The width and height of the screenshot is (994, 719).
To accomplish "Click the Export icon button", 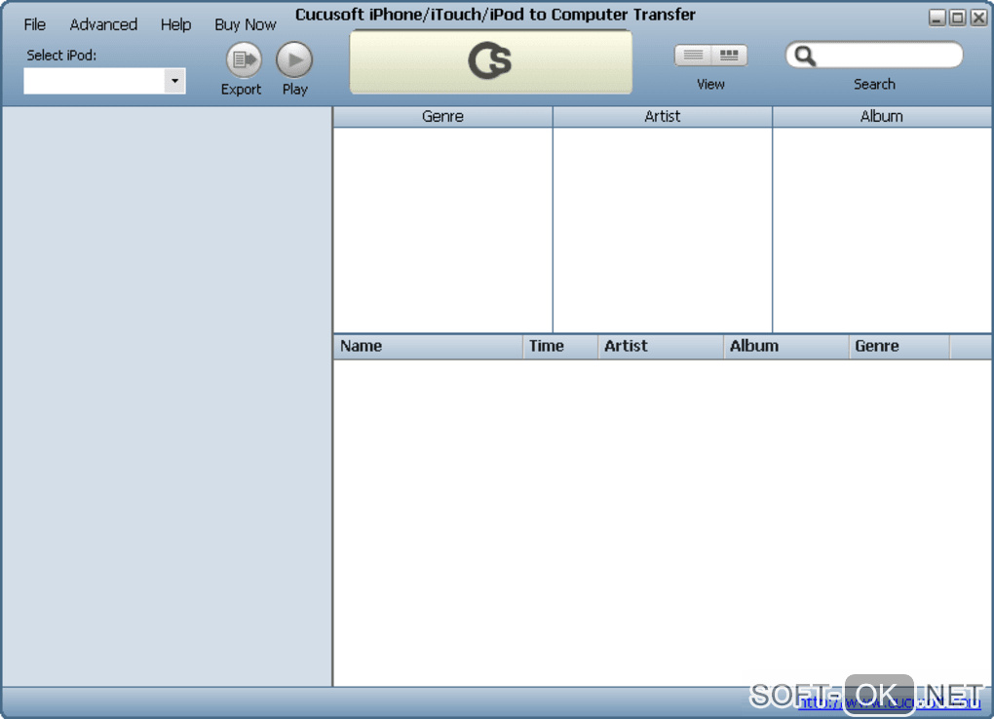I will point(244,59).
